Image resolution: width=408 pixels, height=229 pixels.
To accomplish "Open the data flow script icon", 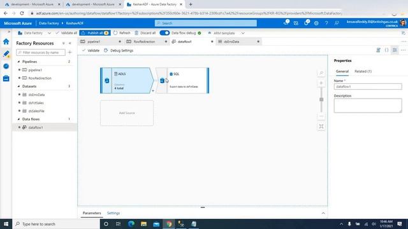I will pyautogui.click(x=378, y=50).
